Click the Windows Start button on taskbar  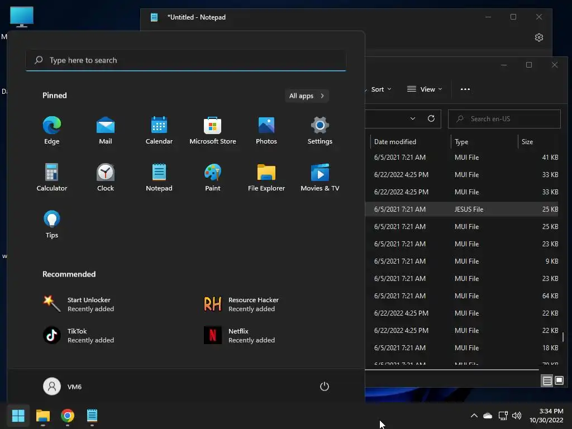click(x=18, y=416)
